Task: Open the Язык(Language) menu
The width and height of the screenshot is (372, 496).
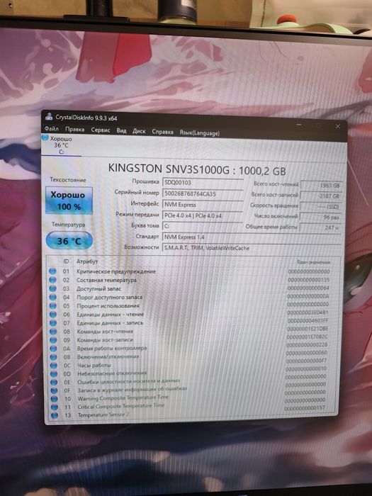Action: (199, 133)
